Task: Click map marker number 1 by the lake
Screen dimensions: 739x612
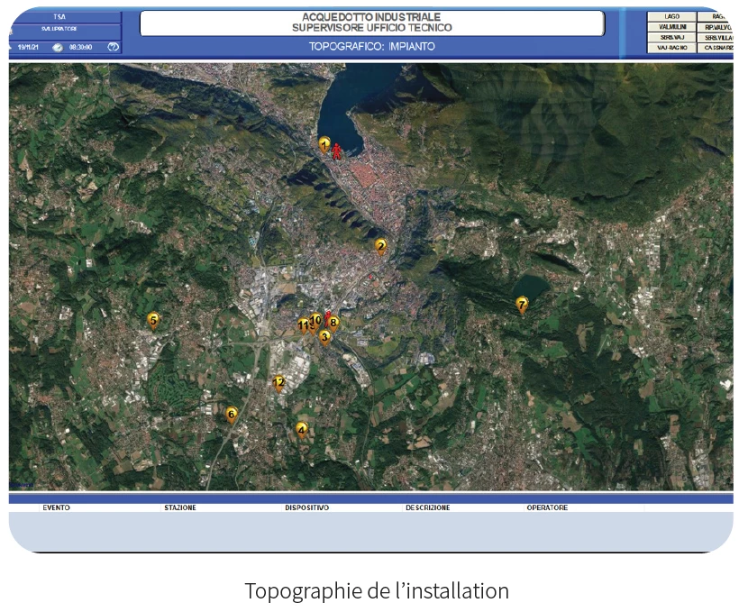Action: (324, 143)
